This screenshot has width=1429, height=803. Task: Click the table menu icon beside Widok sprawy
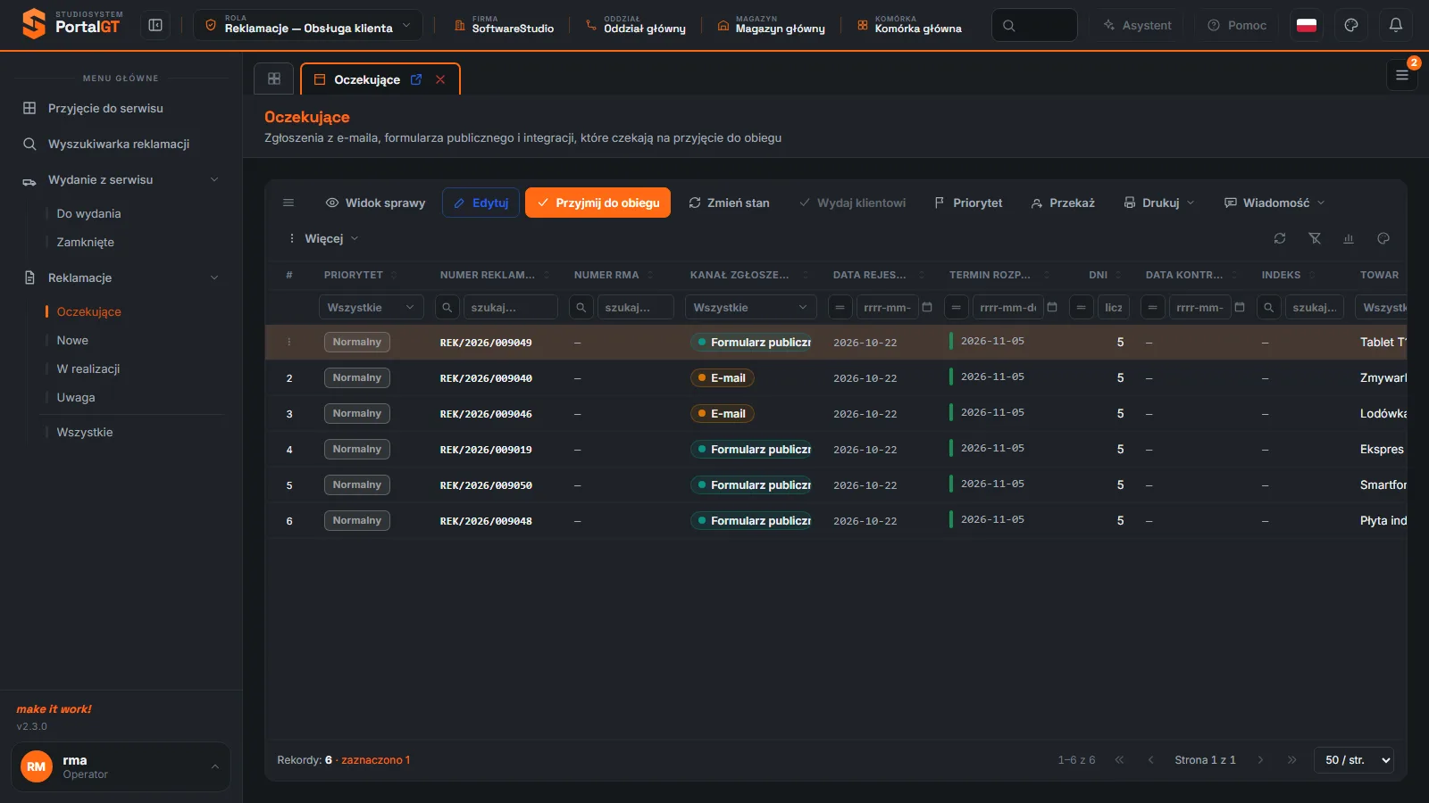point(288,203)
